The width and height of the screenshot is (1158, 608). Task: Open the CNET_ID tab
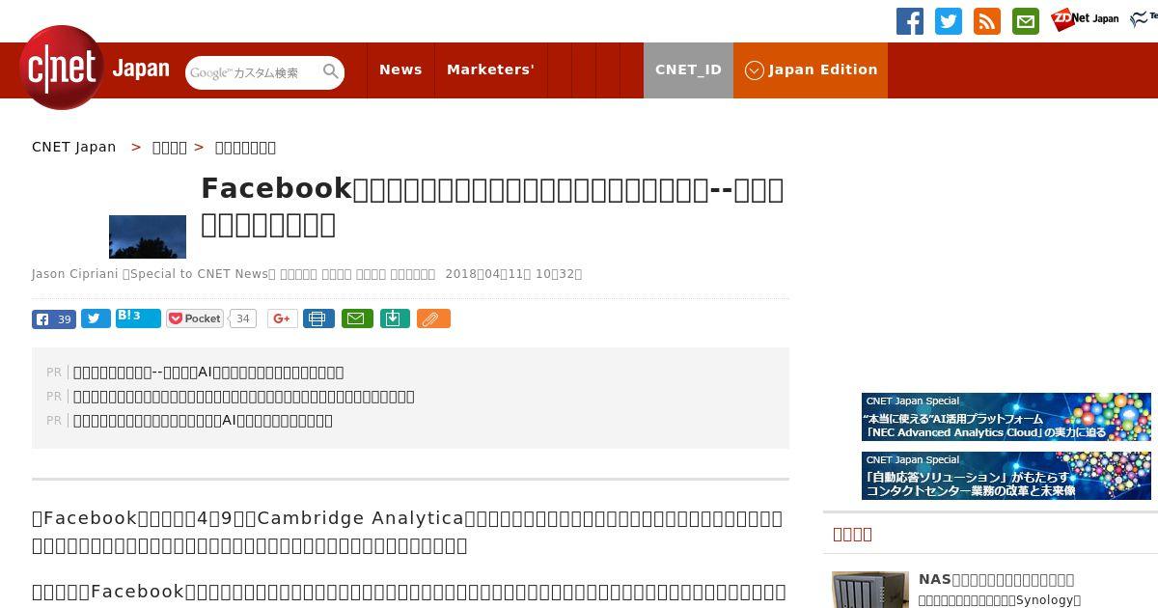(x=688, y=69)
